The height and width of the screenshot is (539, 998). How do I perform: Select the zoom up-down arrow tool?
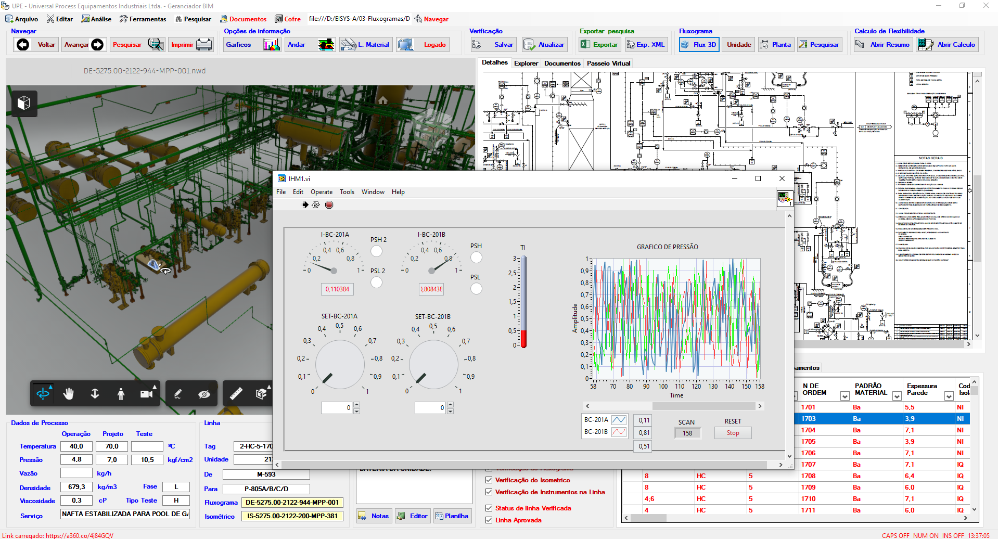pos(95,394)
